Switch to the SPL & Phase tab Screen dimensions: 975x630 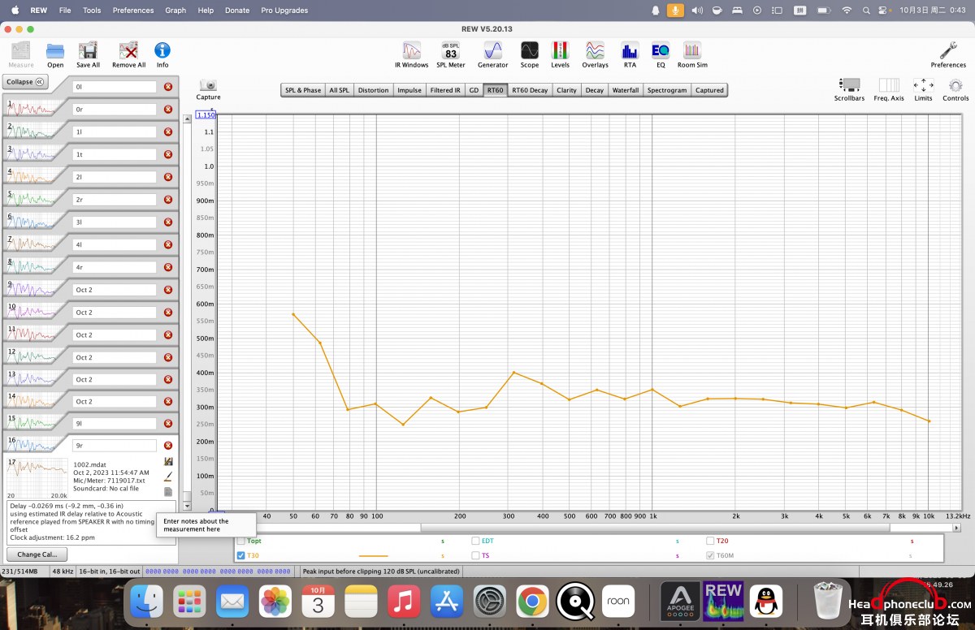303,90
